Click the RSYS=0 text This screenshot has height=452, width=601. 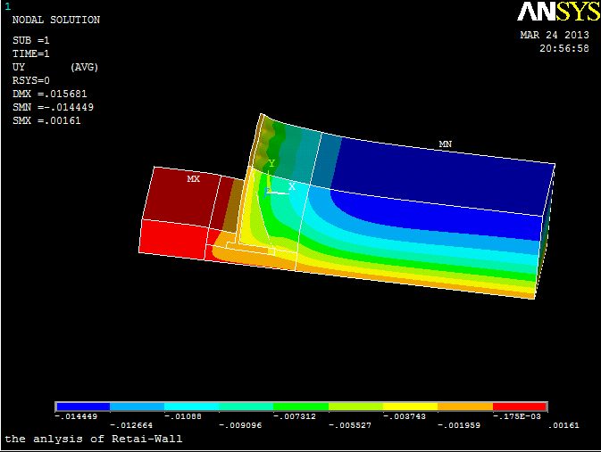click(x=31, y=81)
